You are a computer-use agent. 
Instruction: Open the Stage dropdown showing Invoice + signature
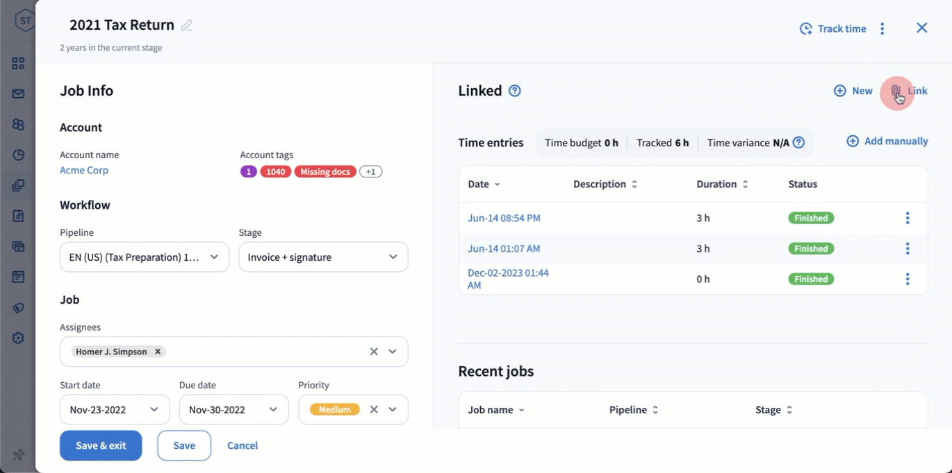click(x=393, y=257)
